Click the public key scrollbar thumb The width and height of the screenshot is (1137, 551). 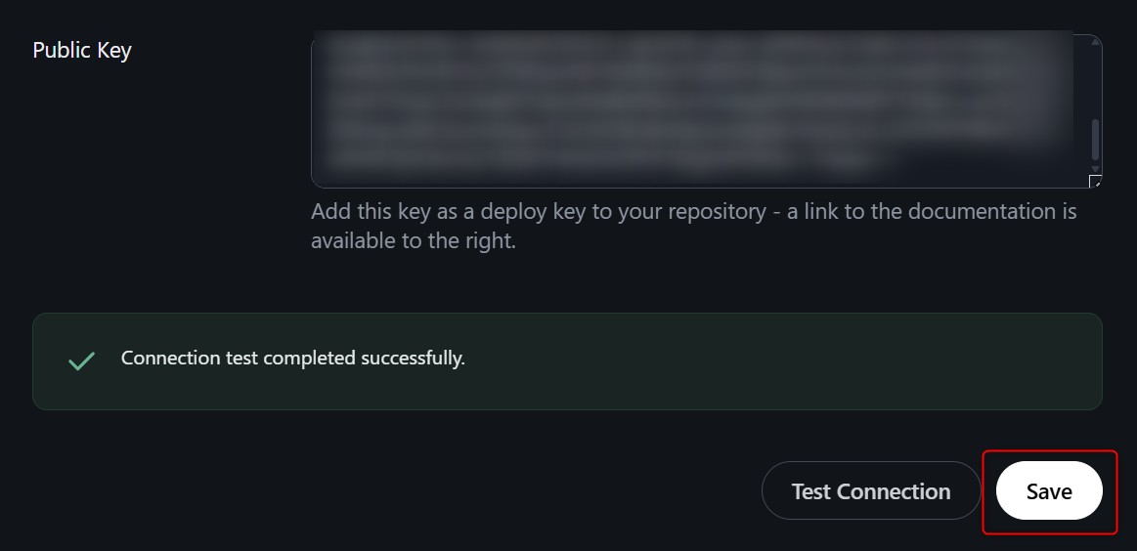[1095, 140]
